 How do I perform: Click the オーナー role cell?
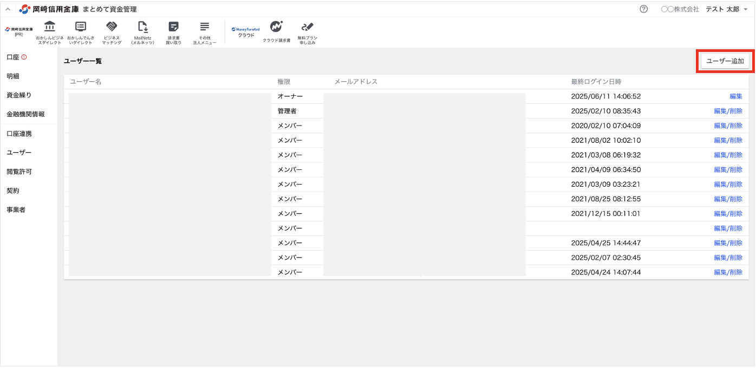(290, 96)
